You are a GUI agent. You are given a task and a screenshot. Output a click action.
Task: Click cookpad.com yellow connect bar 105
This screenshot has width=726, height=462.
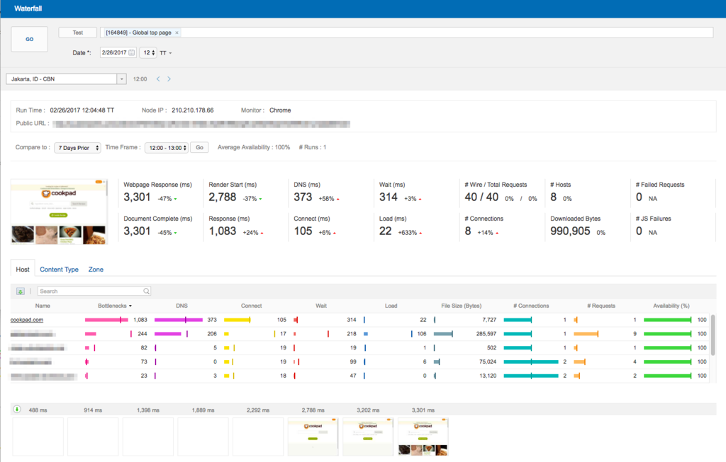[x=237, y=320]
